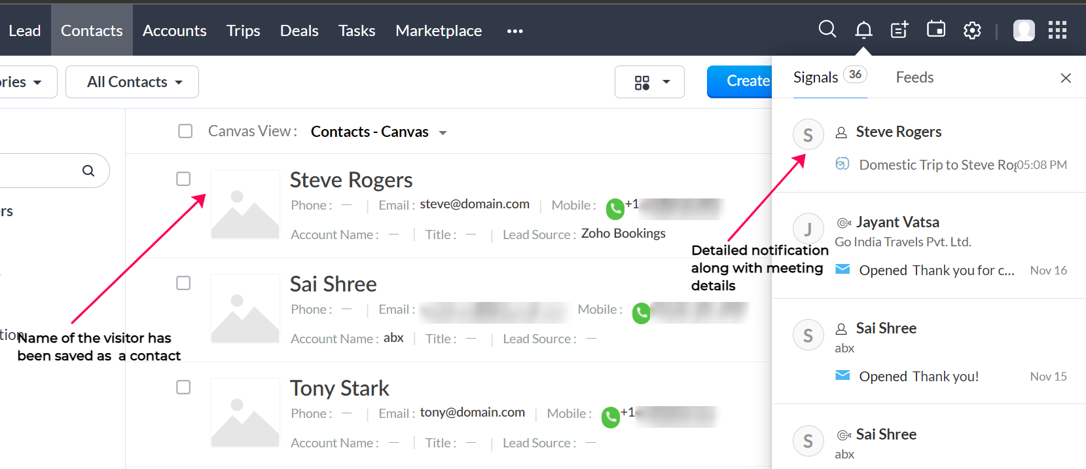
Task: Click the user profile avatar
Action: [x=1024, y=30]
